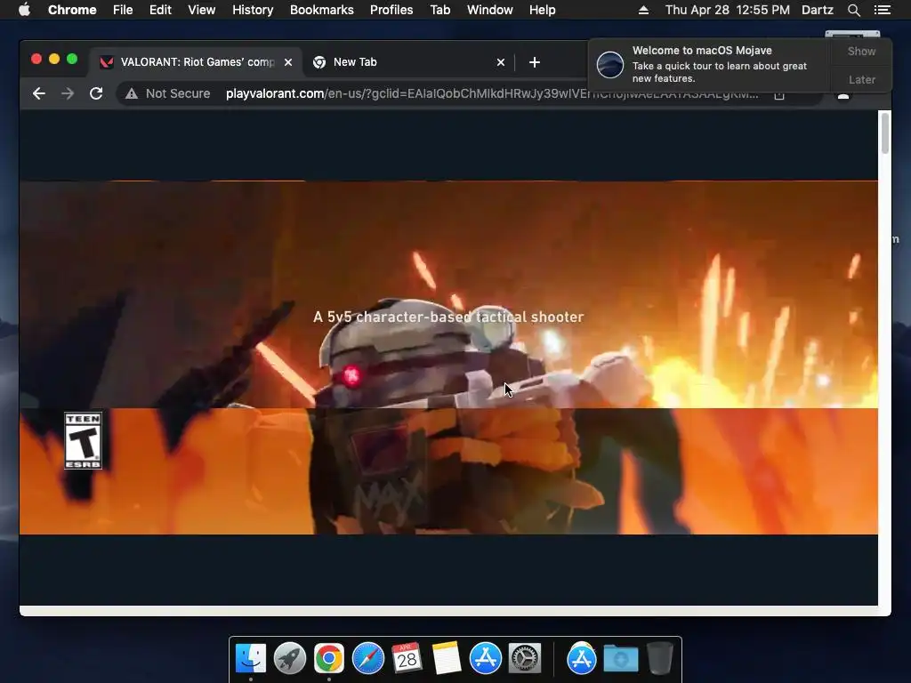This screenshot has height=683, width=911.
Task: Open Google Chrome from the Dock
Action: 329,659
